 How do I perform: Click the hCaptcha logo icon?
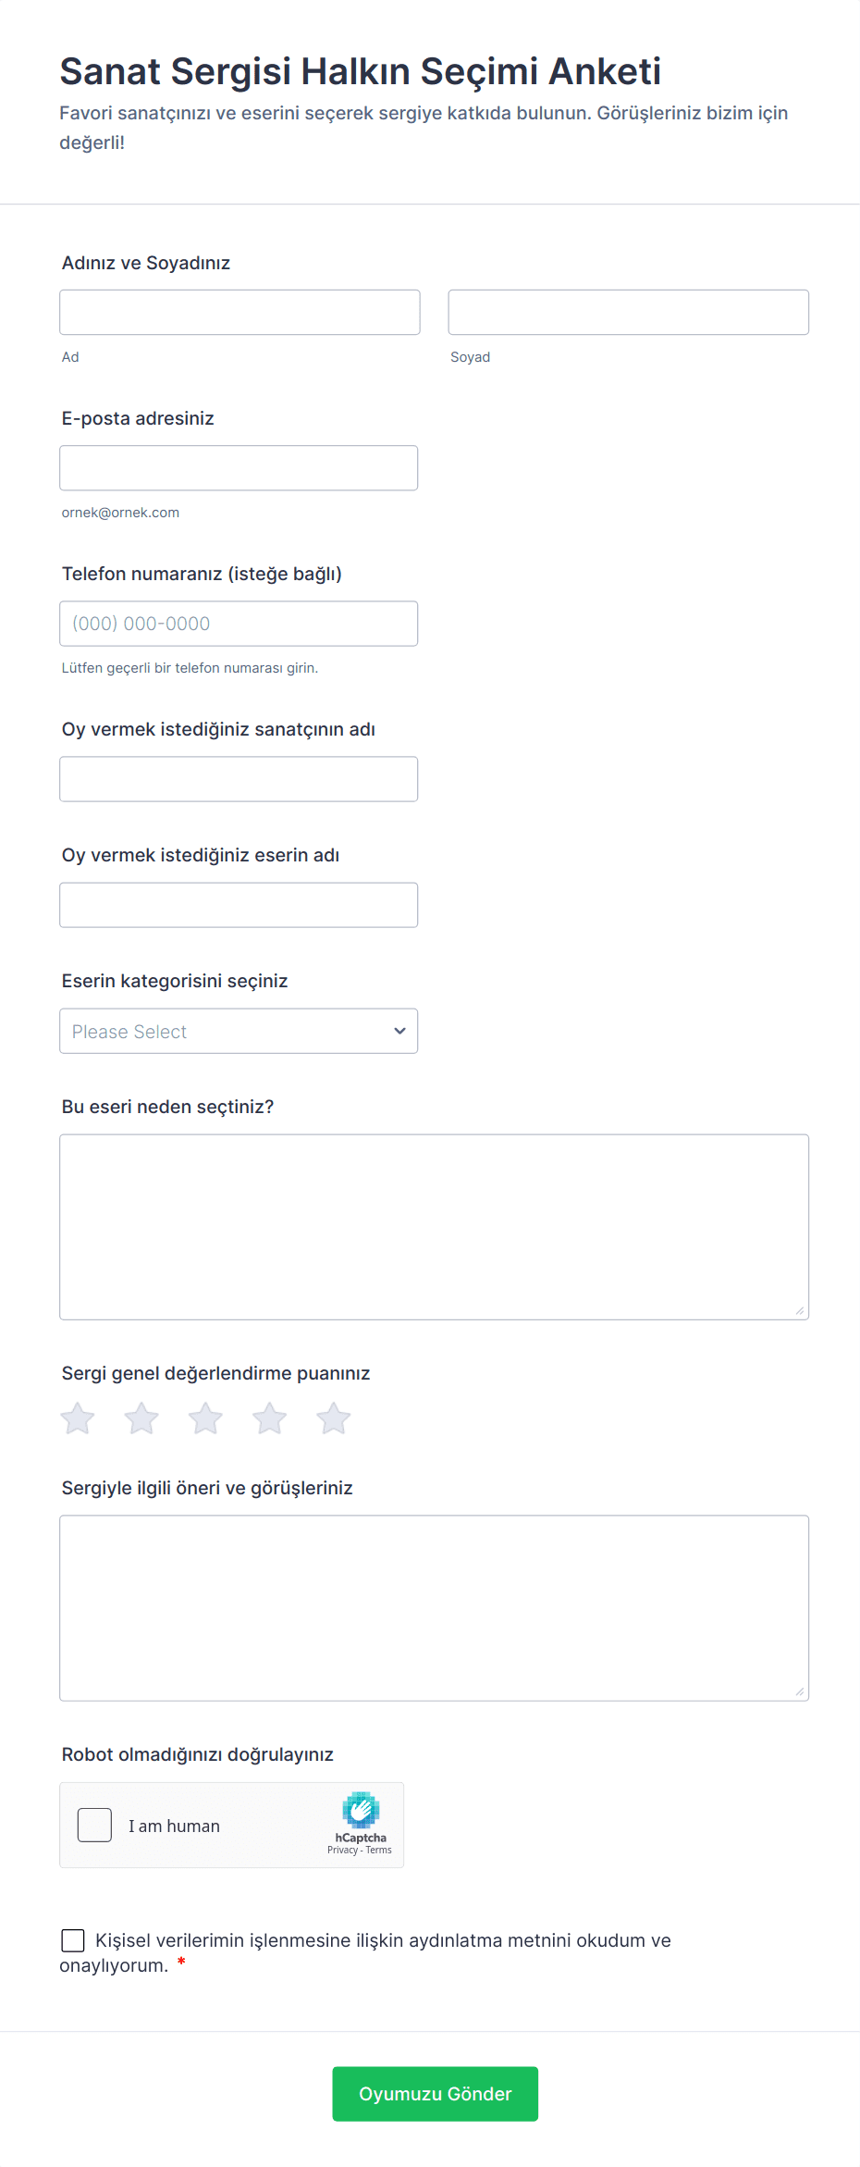point(361,1810)
